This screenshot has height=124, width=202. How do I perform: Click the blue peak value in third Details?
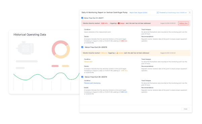coord(124,92)
